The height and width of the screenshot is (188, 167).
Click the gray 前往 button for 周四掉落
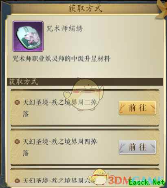point(137,147)
